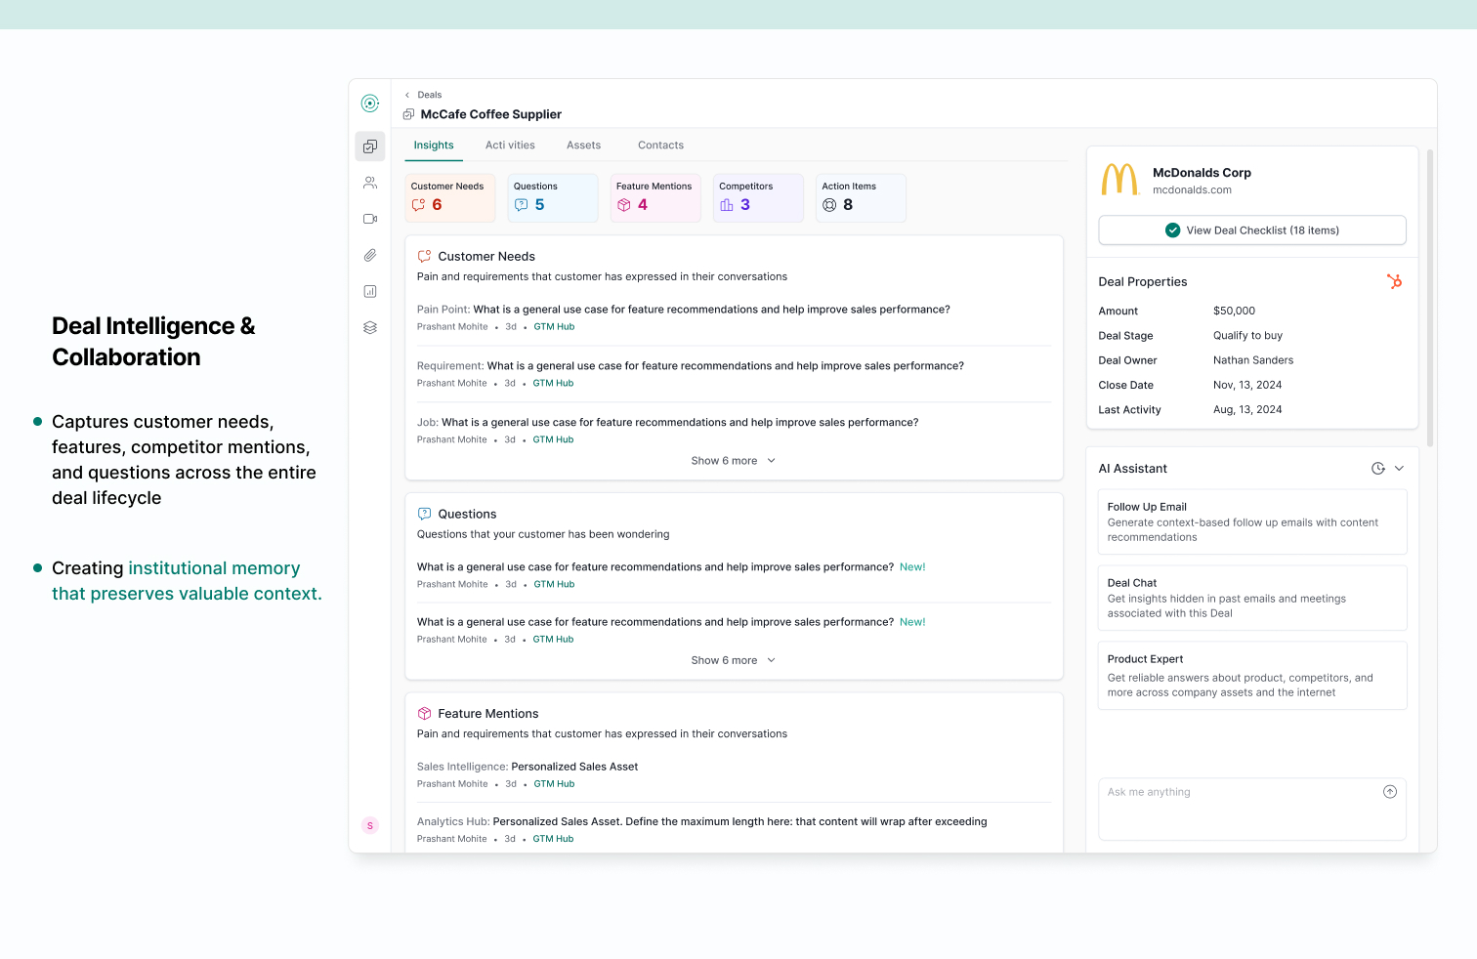The image size is (1477, 959).
Task: Select the Analytics Hub feature mention
Action: [x=734, y=830]
